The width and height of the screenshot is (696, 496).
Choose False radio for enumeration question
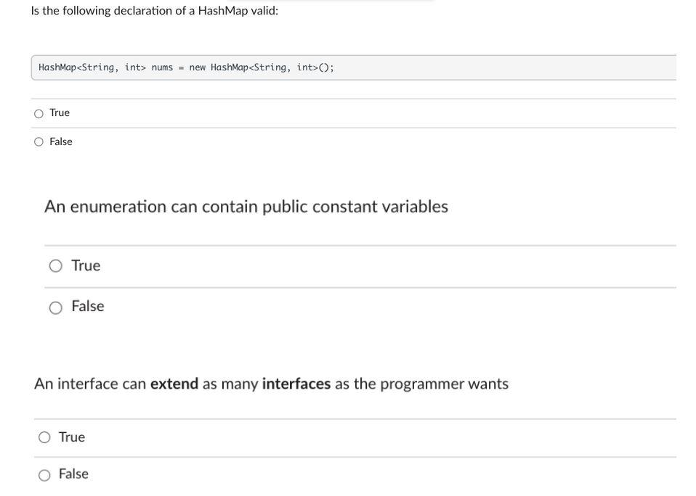pos(56,308)
